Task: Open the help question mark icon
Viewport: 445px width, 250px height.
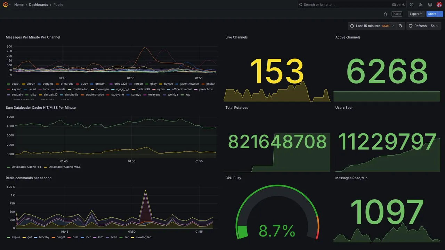Action: [412, 5]
